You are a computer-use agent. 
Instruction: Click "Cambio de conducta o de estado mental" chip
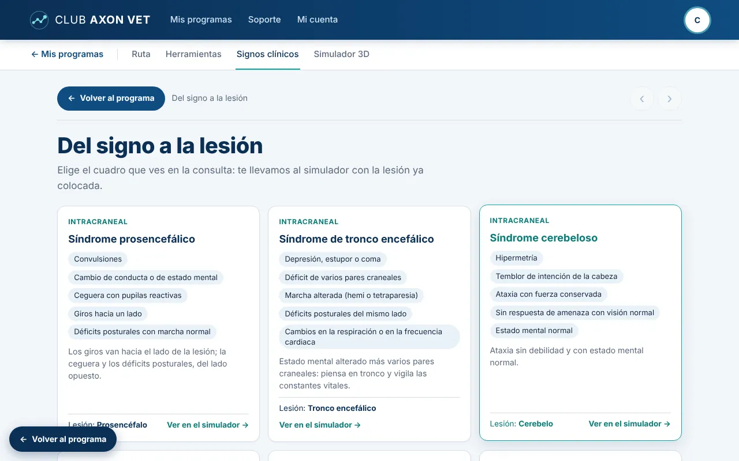[146, 278]
